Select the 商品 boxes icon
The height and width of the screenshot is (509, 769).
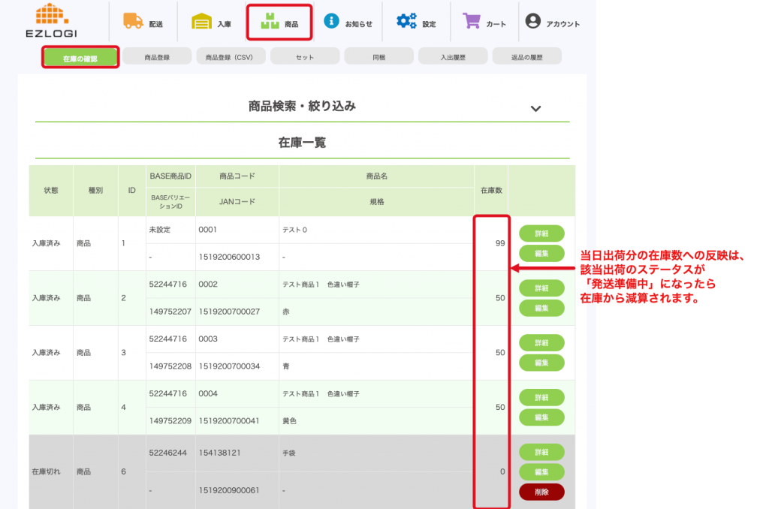tap(269, 23)
